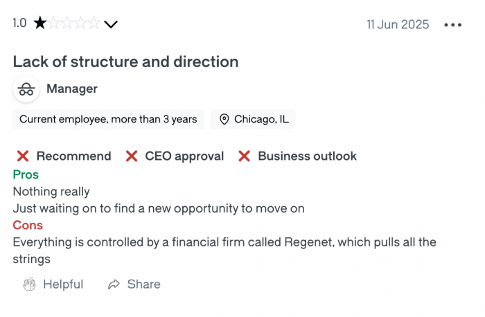Click the anonymous reviewer avatar icon
This screenshot has width=485, height=317.
point(26,89)
